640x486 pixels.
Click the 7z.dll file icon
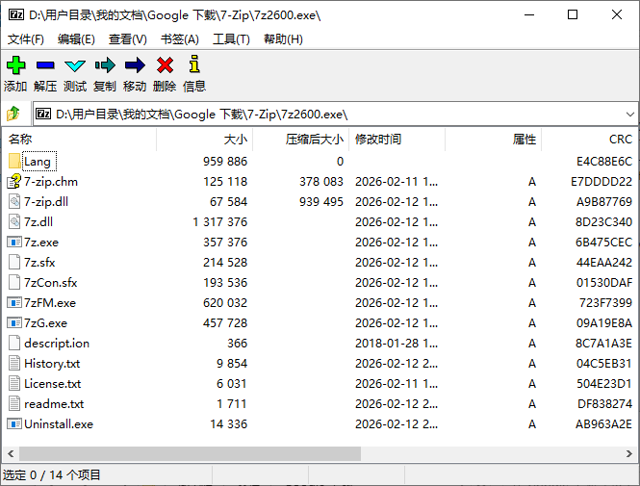point(14,221)
